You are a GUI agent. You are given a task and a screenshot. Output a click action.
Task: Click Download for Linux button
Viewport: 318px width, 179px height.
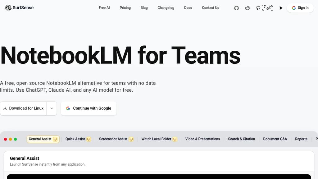coord(24,108)
